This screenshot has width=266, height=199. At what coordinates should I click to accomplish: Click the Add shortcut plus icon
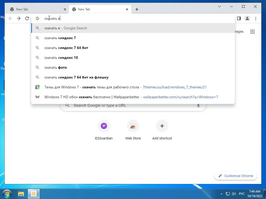point(162,126)
